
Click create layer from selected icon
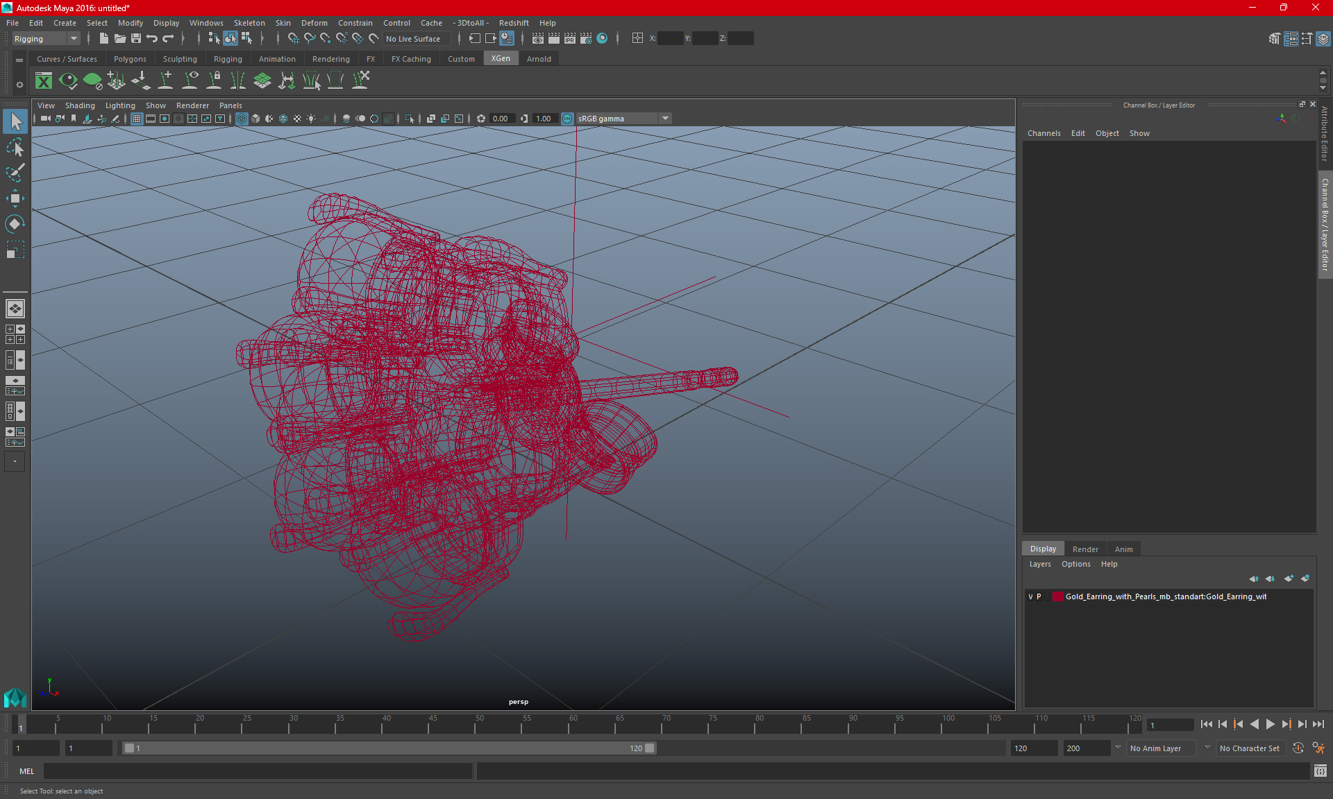[1305, 578]
